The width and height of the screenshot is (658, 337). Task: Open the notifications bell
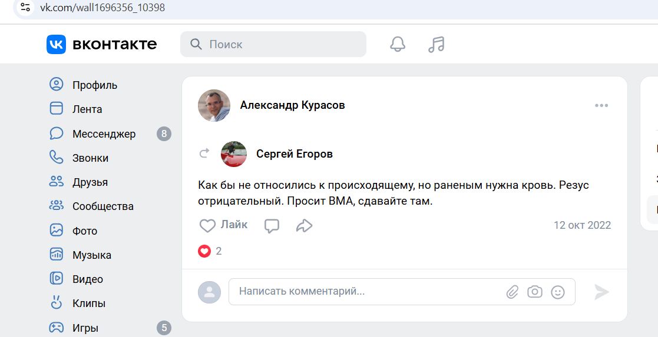coord(398,44)
